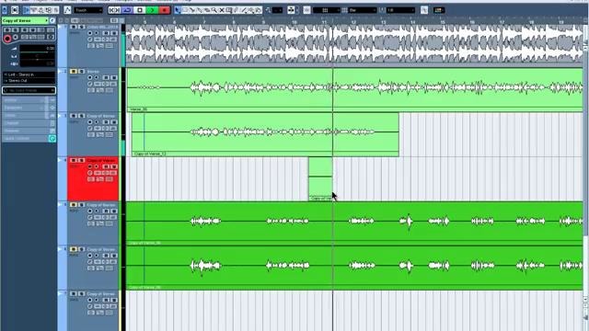Viewport: 589px width, 331px height.
Task: Toggle the Snap on/off button
Action: [306, 10]
